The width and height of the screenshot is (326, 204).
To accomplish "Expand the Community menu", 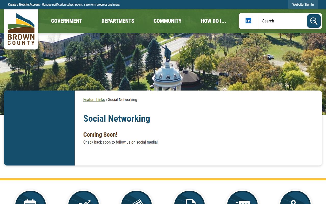I will click(167, 21).
